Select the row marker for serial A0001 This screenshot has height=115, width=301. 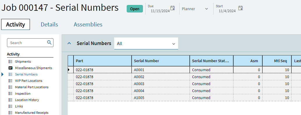tap(71, 70)
